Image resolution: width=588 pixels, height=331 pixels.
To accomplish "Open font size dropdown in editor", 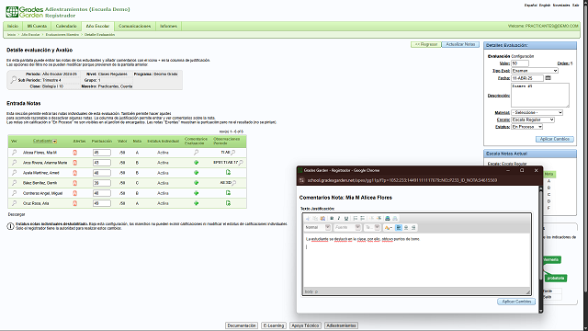I will [x=372, y=227].
